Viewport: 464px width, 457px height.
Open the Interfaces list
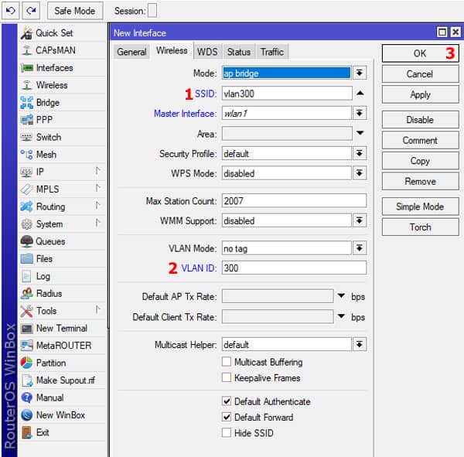63,68
